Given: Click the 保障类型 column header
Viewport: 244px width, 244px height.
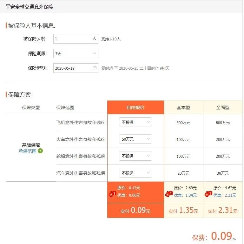Looking at the screenshot, I should pos(31,108).
